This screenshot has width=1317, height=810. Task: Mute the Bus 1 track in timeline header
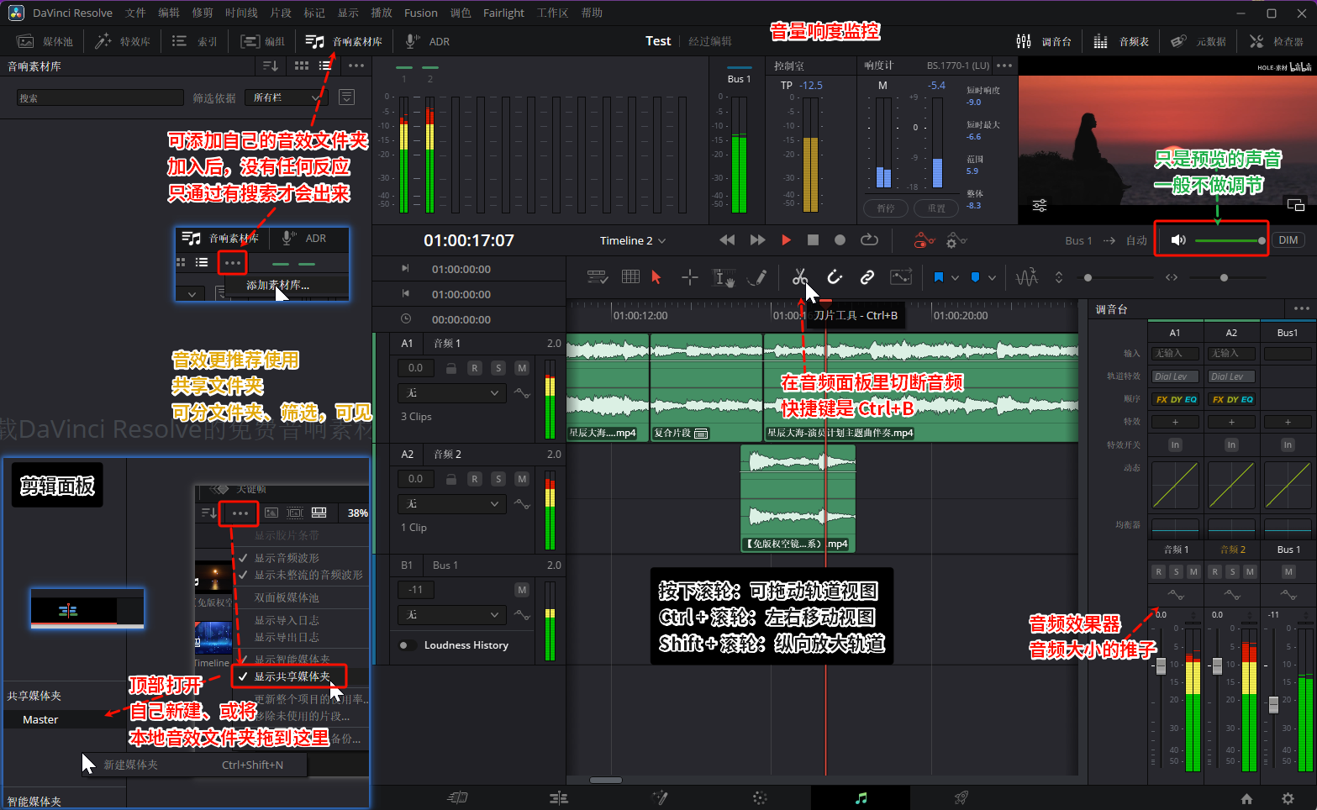(522, 590)
